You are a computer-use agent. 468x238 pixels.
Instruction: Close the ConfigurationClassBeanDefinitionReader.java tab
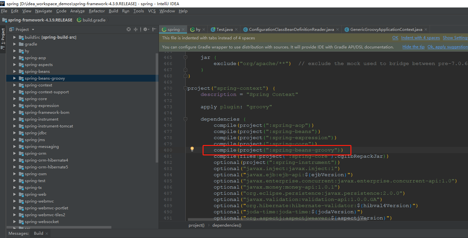(x=337, y=30)
